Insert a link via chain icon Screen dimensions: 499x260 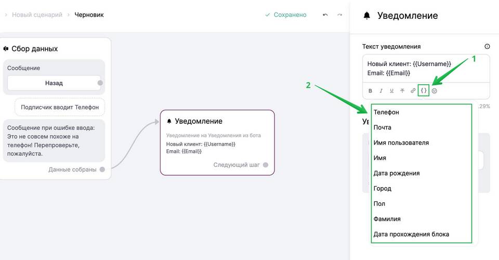click(413, 91)
